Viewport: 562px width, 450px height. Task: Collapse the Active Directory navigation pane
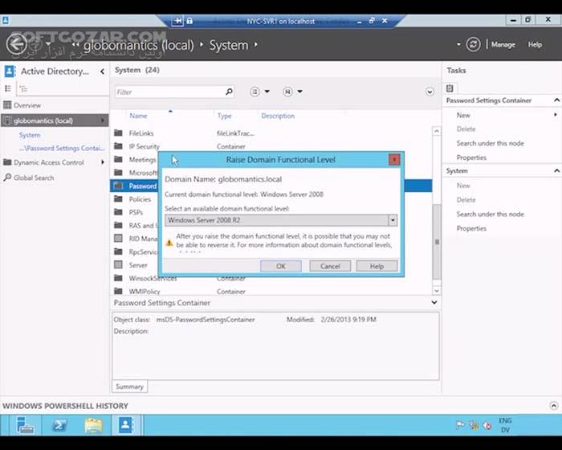tap(103, 72)
